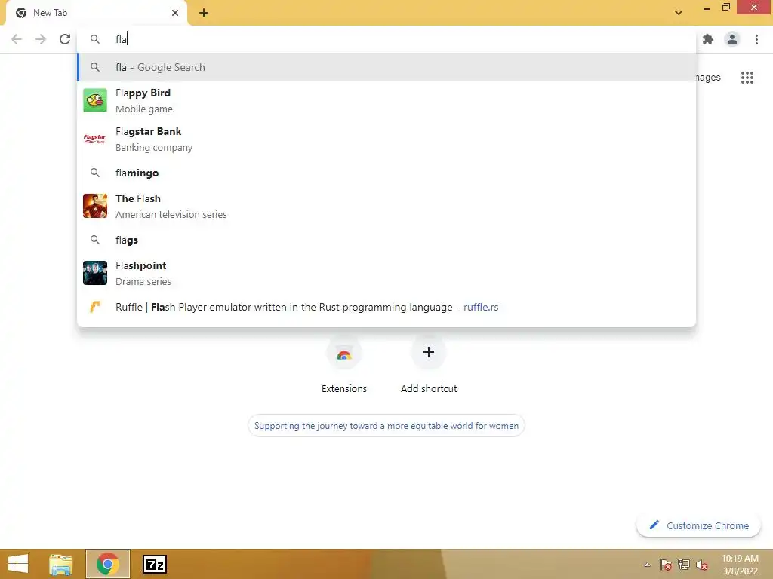Reload the page with refresh icon
The image size is (773, 579).
pos(65,39)
